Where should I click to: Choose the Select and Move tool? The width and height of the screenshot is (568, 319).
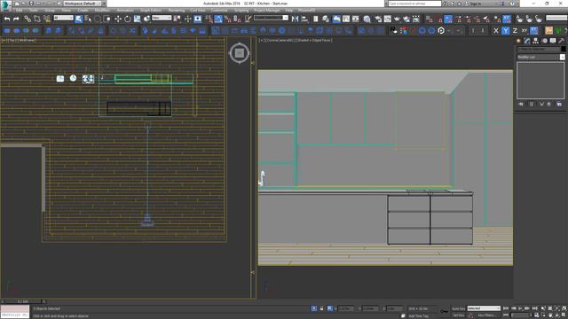(118, 19)
